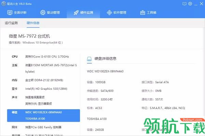
Task: Open the 工具箱 tab
Action: (x=148, y=13)
